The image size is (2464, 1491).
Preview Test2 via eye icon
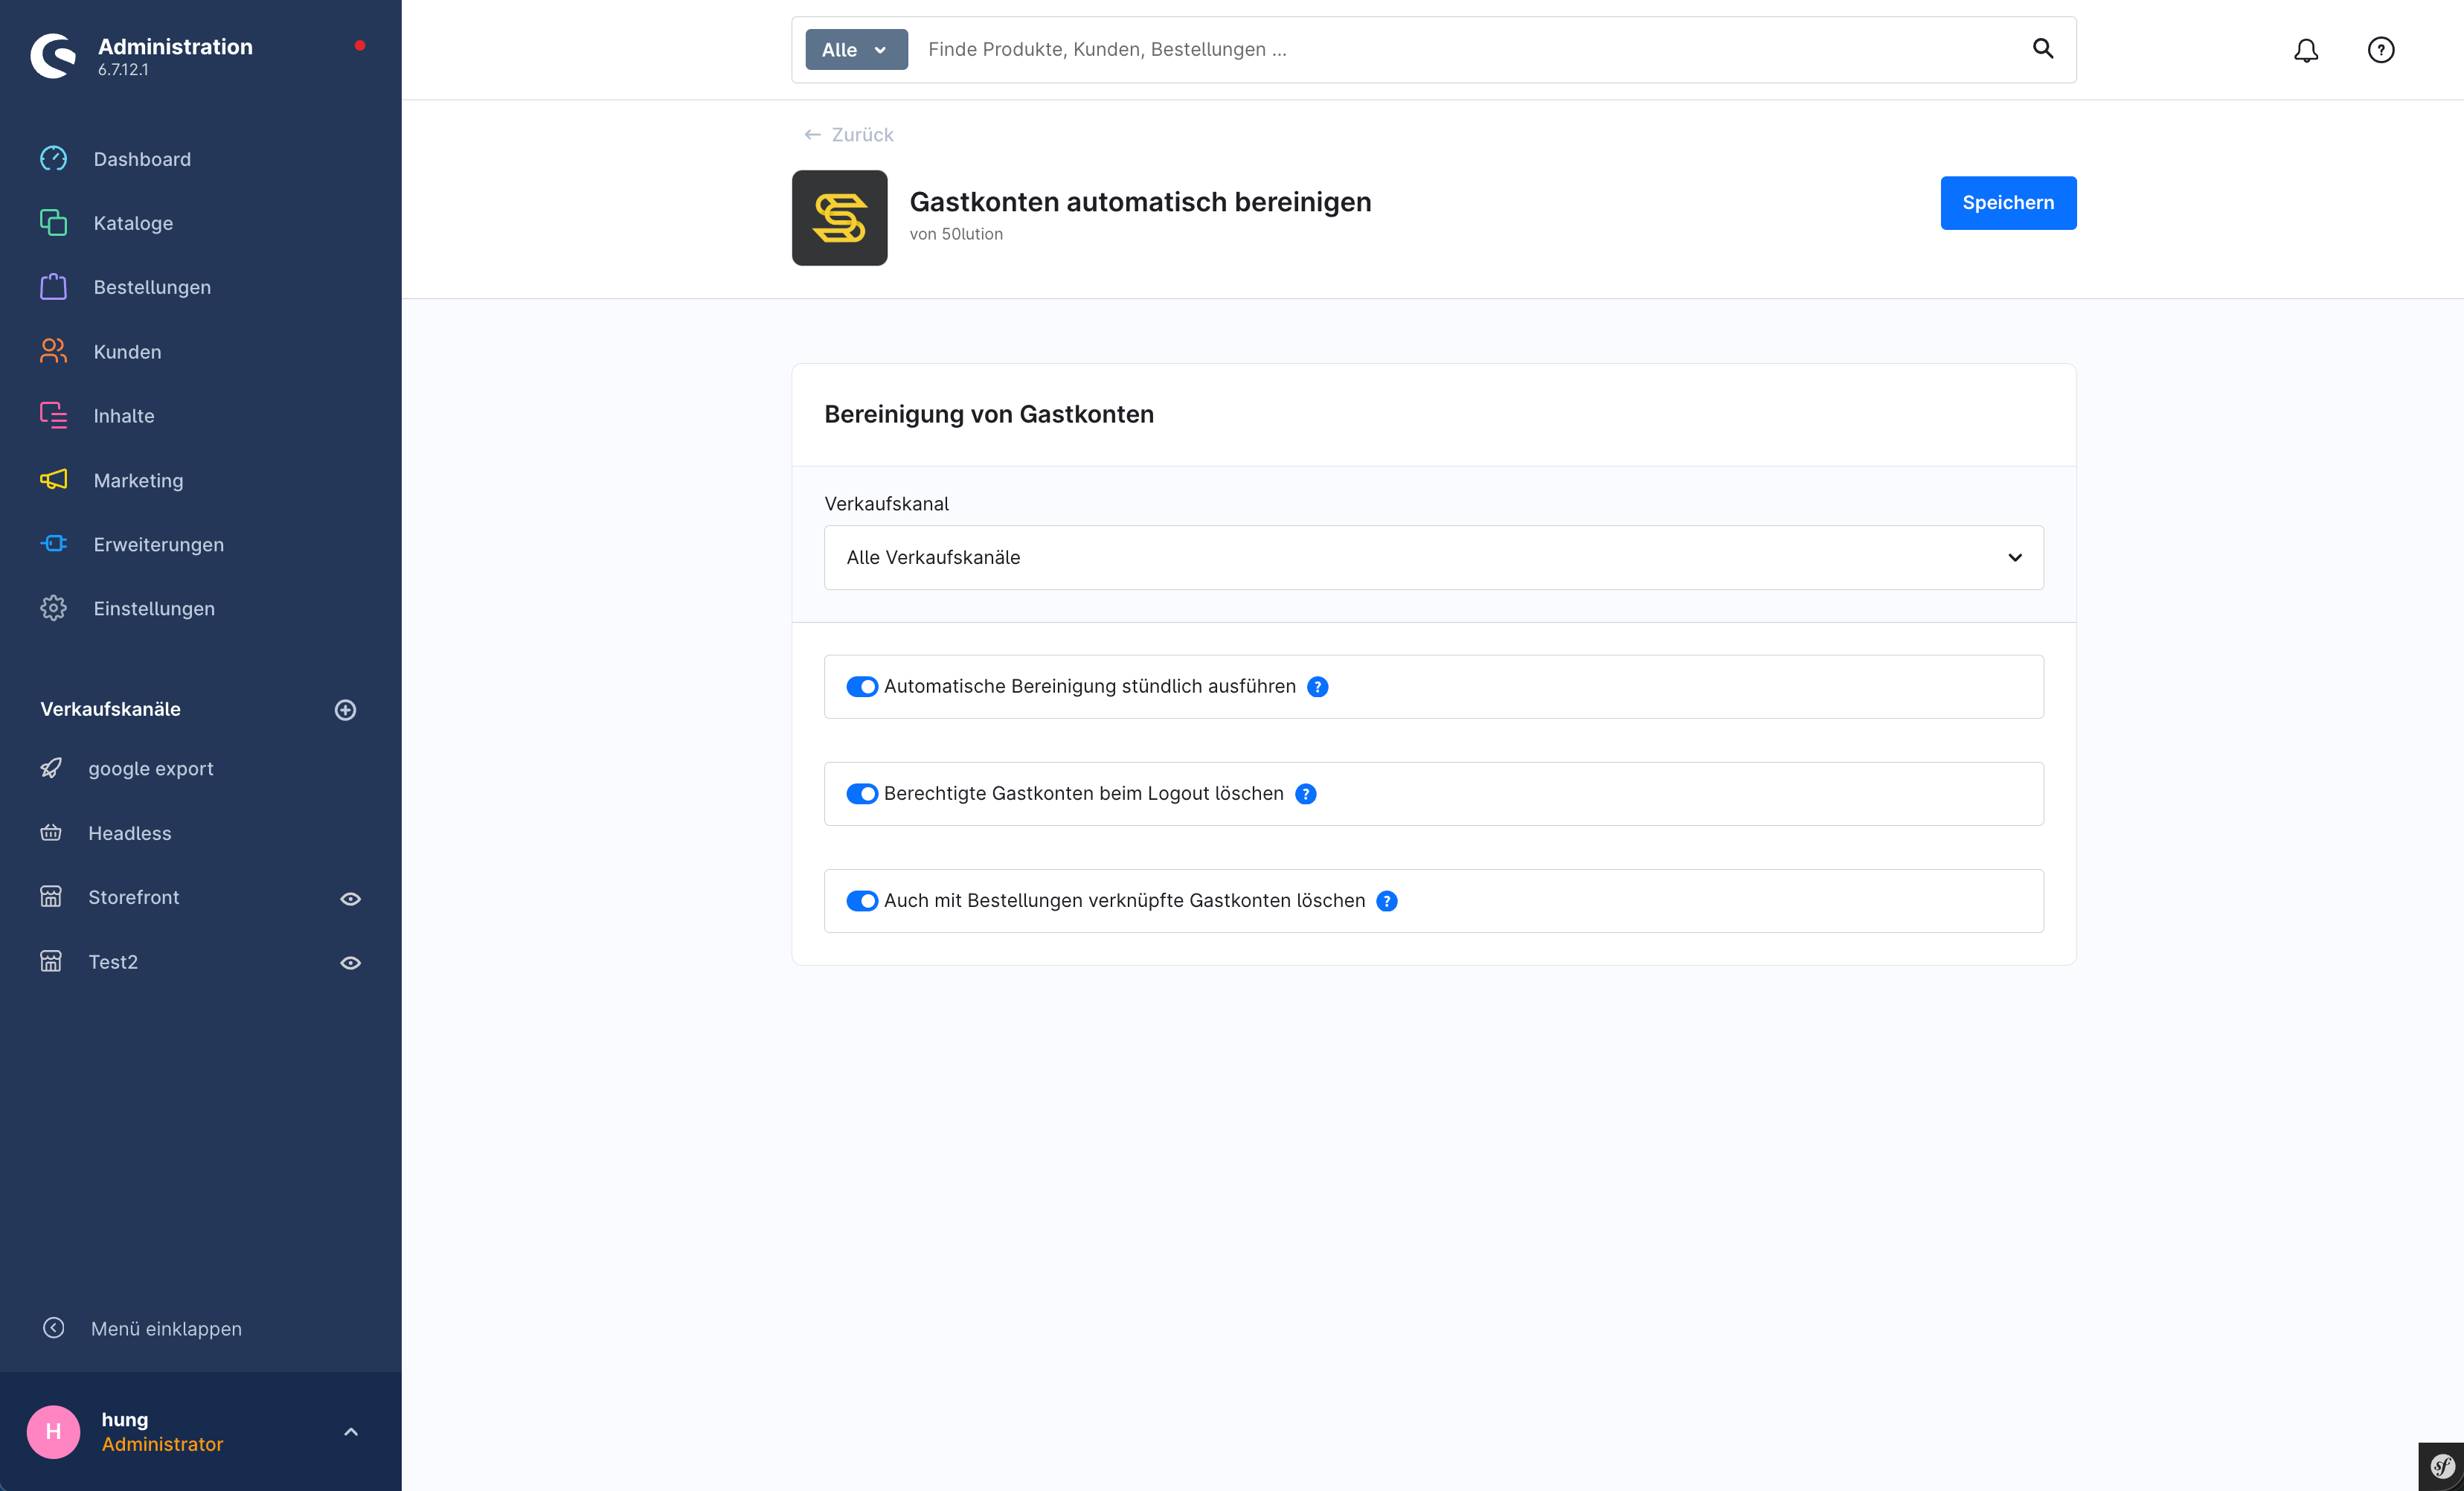(350, 962)
